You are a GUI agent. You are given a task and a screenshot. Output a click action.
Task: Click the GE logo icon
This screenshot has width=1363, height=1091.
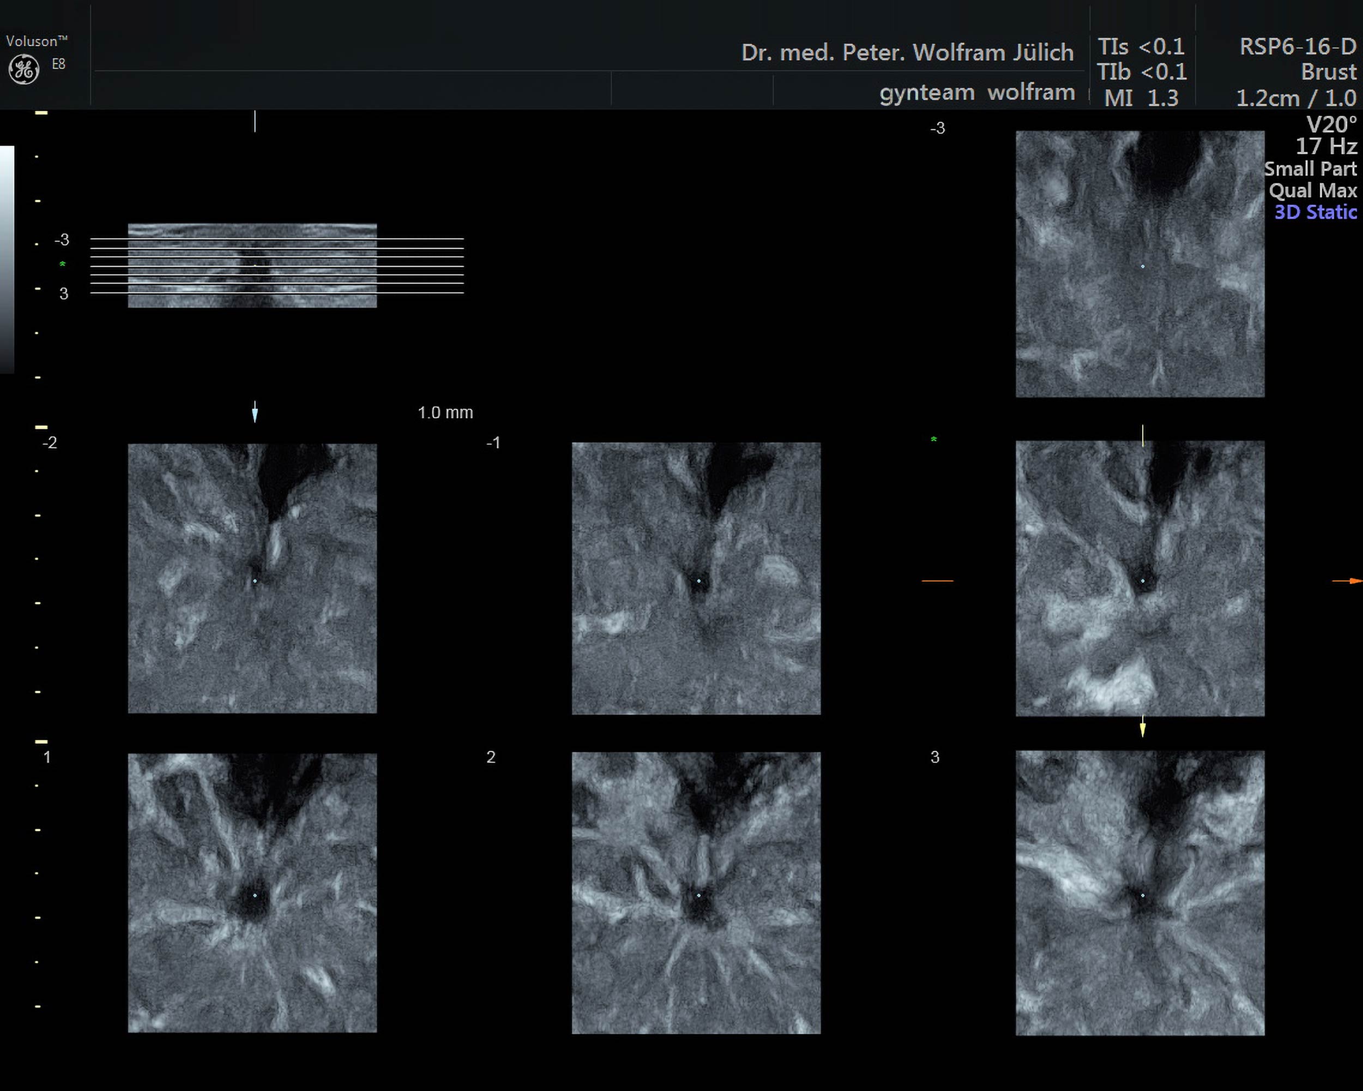point(24,69)
